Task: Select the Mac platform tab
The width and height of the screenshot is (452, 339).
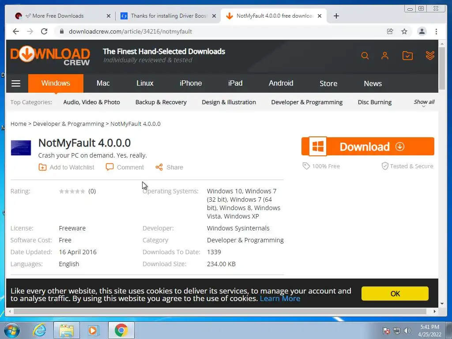Action: click(x=103, y=83)
